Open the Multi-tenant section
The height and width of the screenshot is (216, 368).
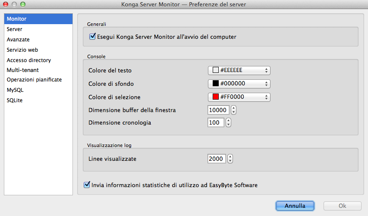[x=23, y=70]
